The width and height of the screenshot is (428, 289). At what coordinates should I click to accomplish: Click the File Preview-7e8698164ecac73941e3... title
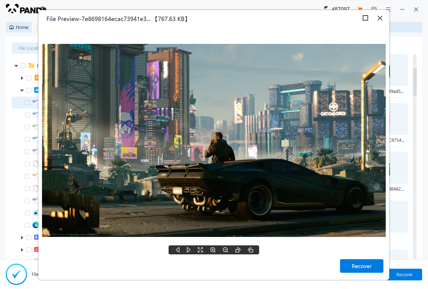[x=98, y=19]
